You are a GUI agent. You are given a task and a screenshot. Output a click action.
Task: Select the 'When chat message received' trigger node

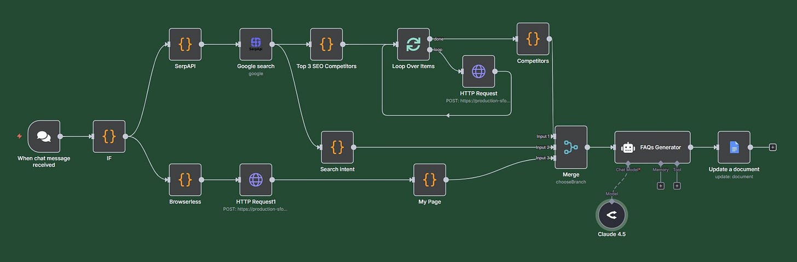(x=44, y=136)
